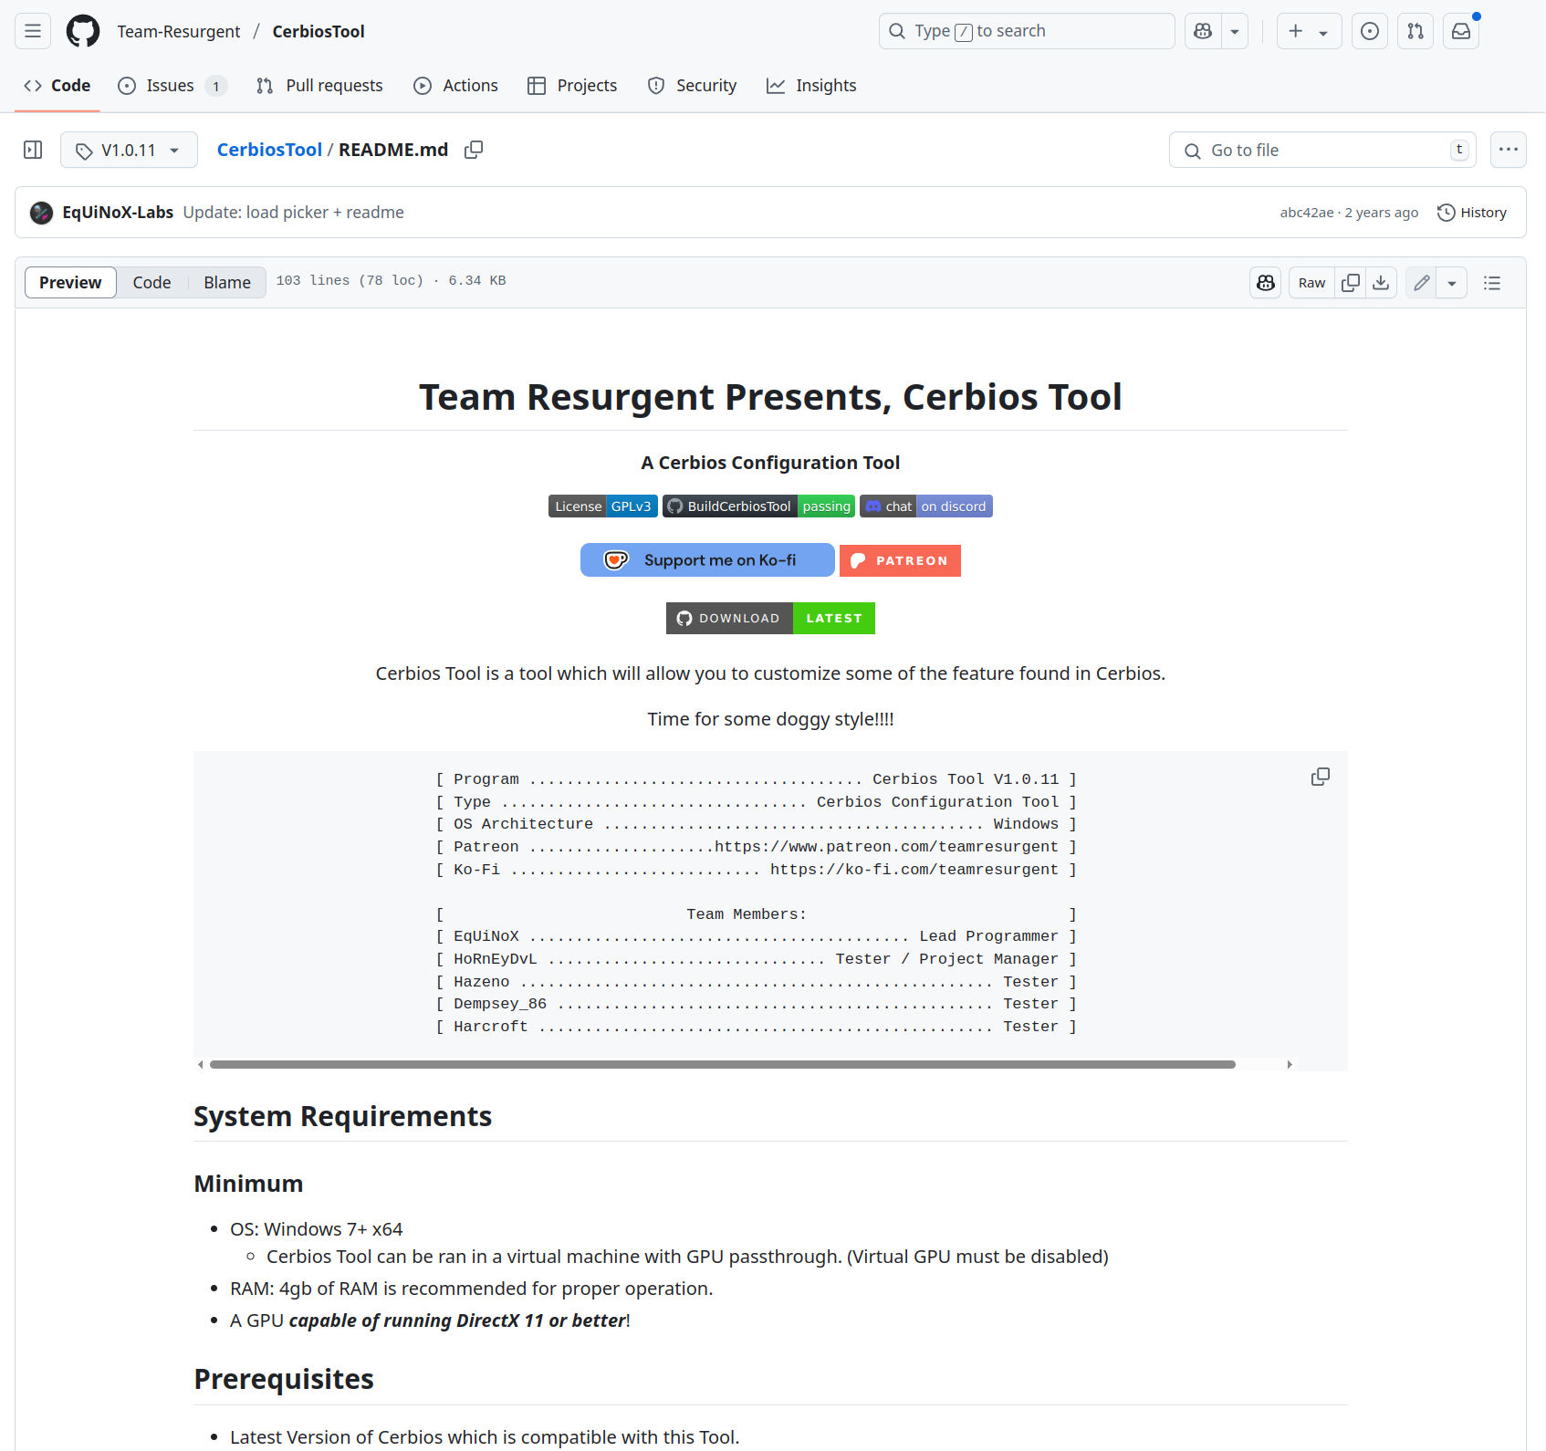Open commit abc42ae
The width and height of the screenshot is (1546, 1451).
pyautogui.click(x=1307, y=213)
